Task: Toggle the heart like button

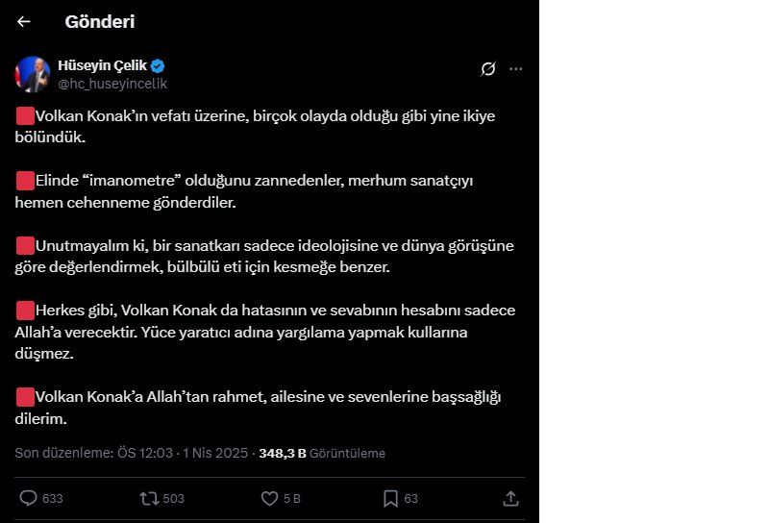Action: (x=270, y=498)
